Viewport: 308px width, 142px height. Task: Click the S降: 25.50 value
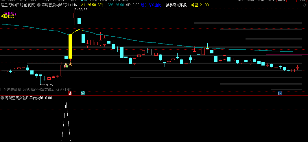pyautogui.click(x=116, y=5)
